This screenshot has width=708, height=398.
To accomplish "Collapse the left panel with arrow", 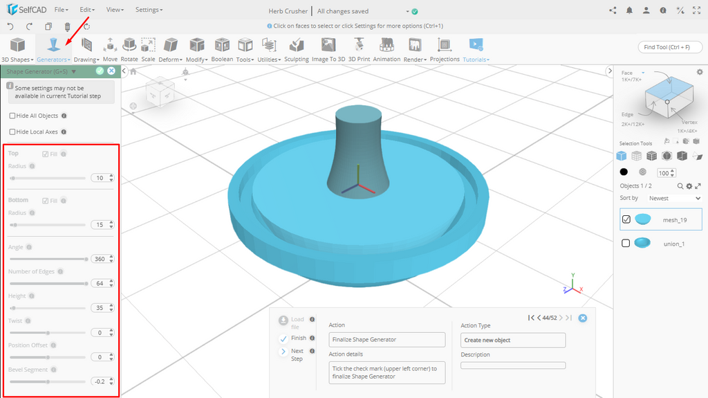I will (124, 71).
